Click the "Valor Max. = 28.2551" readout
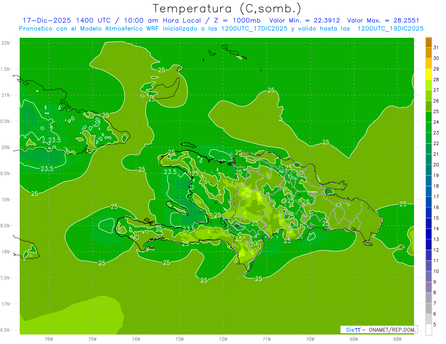 click(383, 20)
